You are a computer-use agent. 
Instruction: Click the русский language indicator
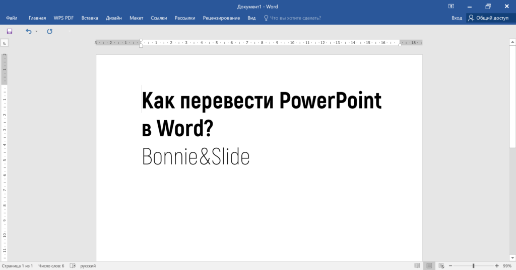[88, 266]
